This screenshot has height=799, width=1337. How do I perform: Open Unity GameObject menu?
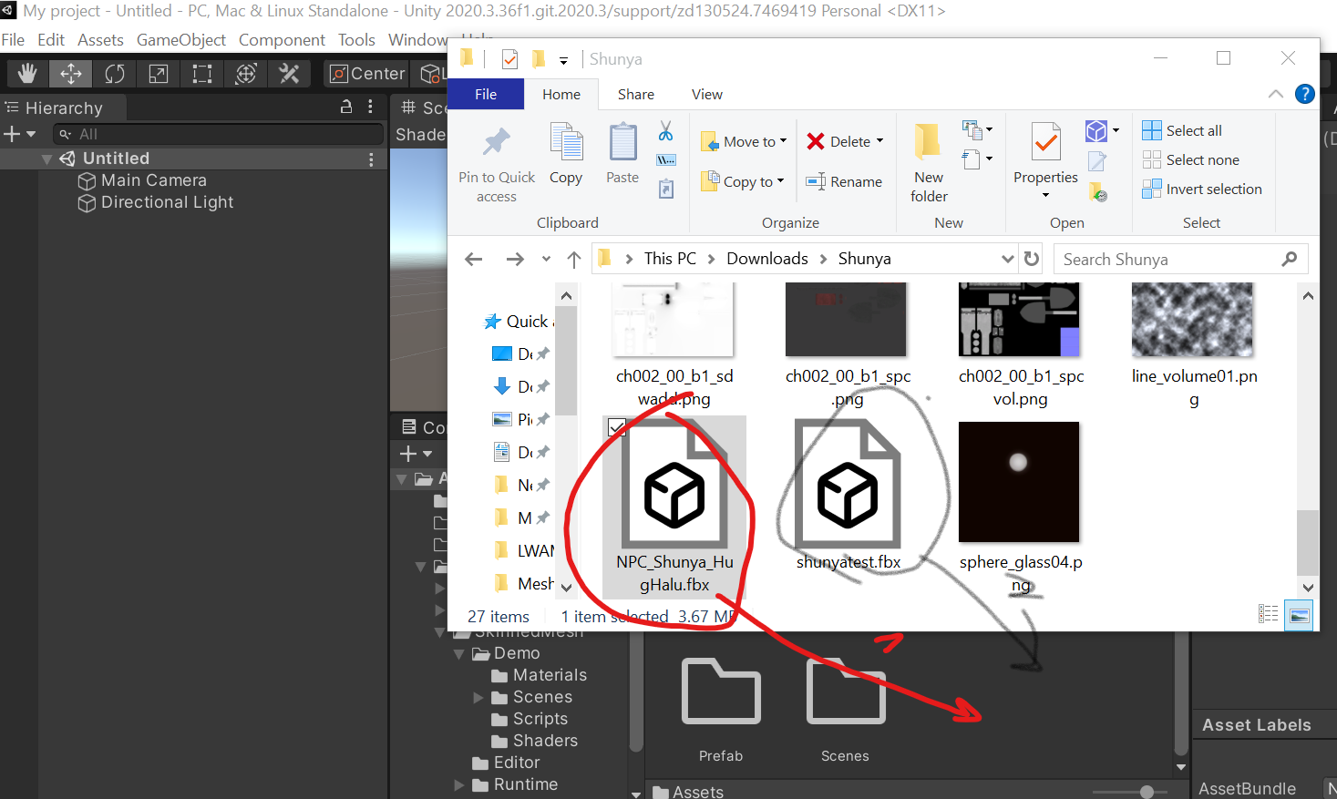click(x=181, y=40)
